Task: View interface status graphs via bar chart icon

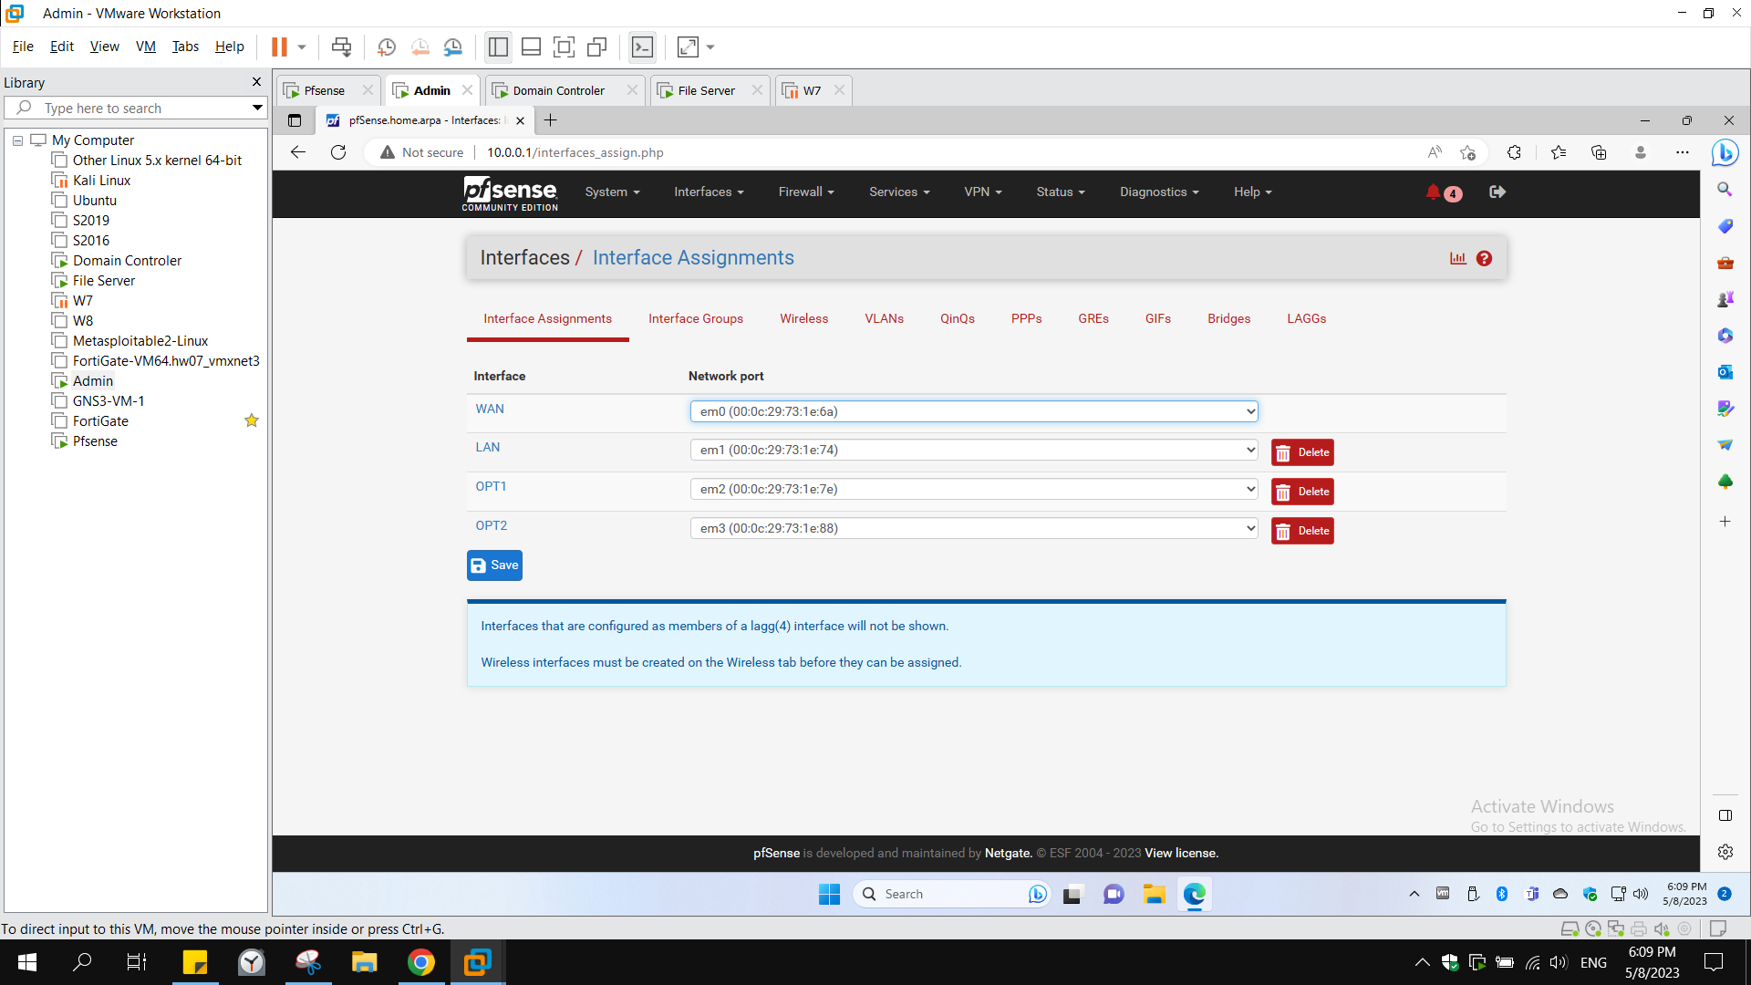Action: (1458, 258)
